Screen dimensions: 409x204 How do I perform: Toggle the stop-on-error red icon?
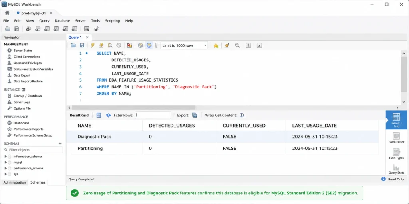point(130,45)
